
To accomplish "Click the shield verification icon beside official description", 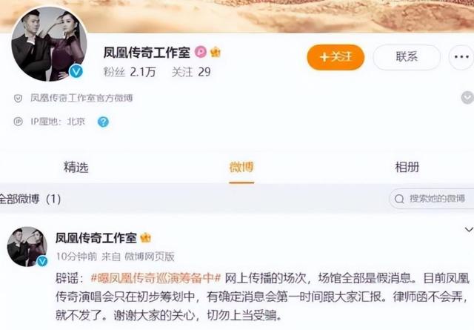I will (18, 98).
